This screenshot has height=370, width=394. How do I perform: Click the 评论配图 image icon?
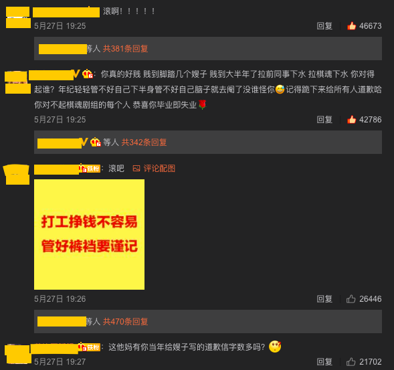[136, 169]
